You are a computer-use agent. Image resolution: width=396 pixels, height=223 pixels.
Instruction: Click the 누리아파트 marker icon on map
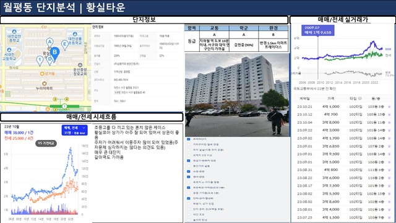pyautogui.click(x=45, y=84)
